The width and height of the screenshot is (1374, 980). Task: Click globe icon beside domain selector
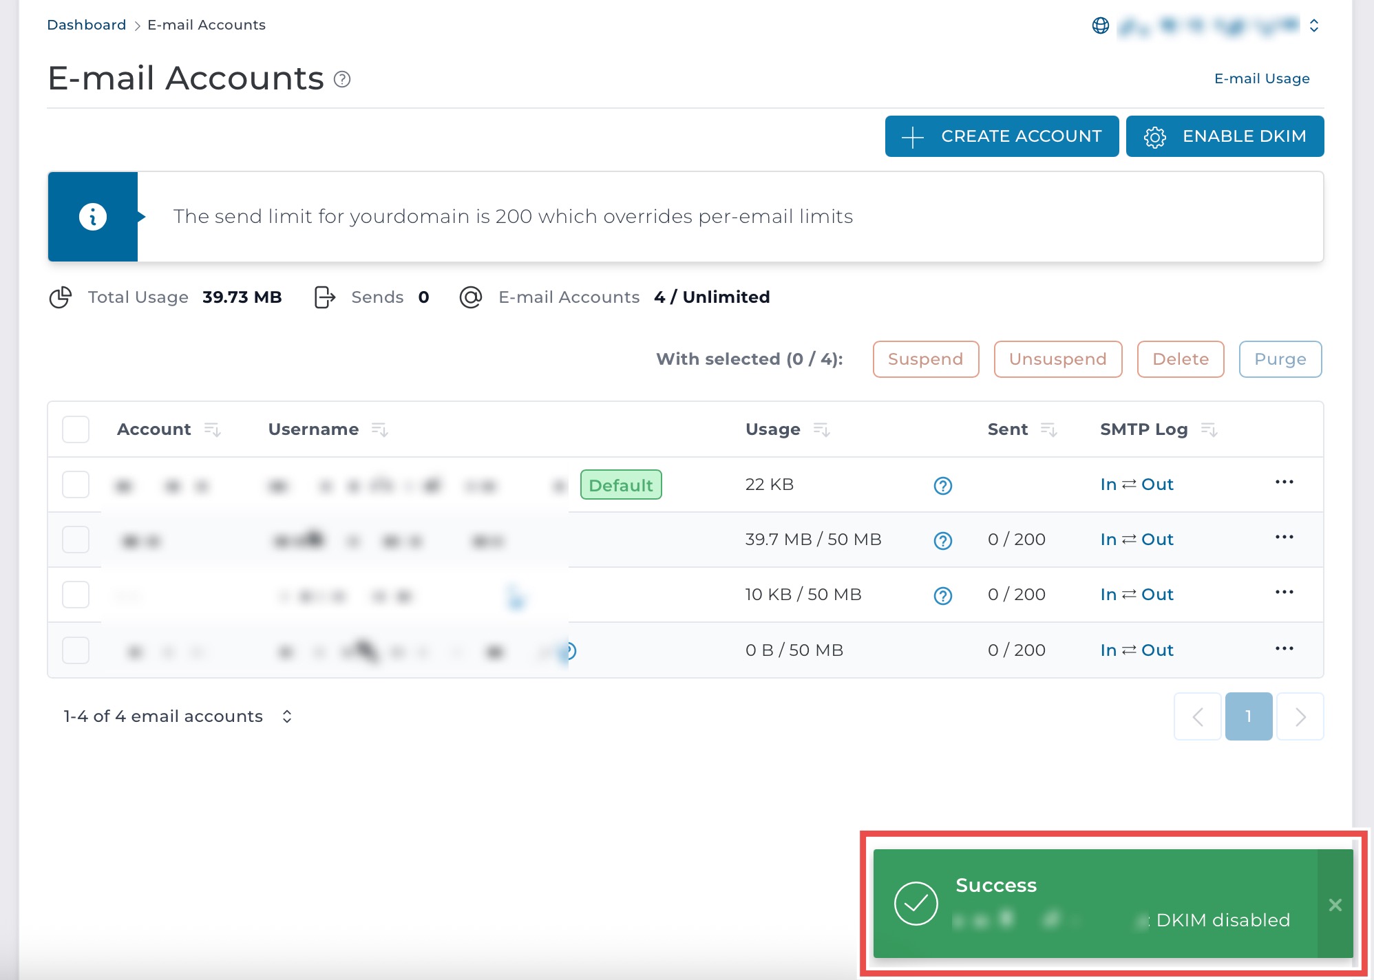pos(1101,25)
